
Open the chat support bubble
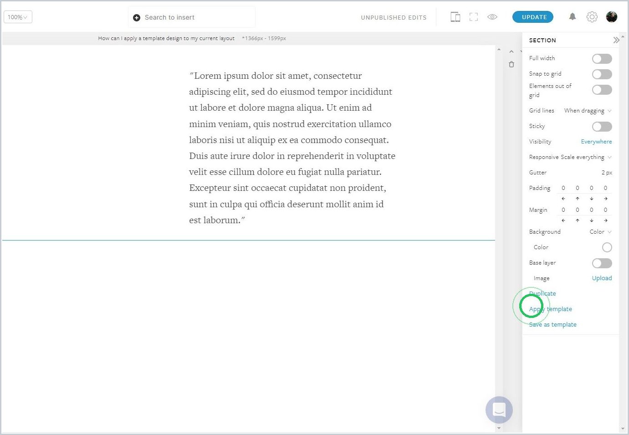click(499, 409)
